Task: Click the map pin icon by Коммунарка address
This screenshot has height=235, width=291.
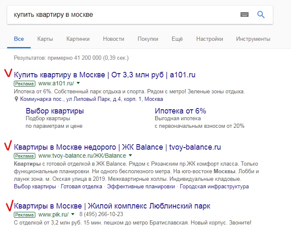Action: coord(16,99)
